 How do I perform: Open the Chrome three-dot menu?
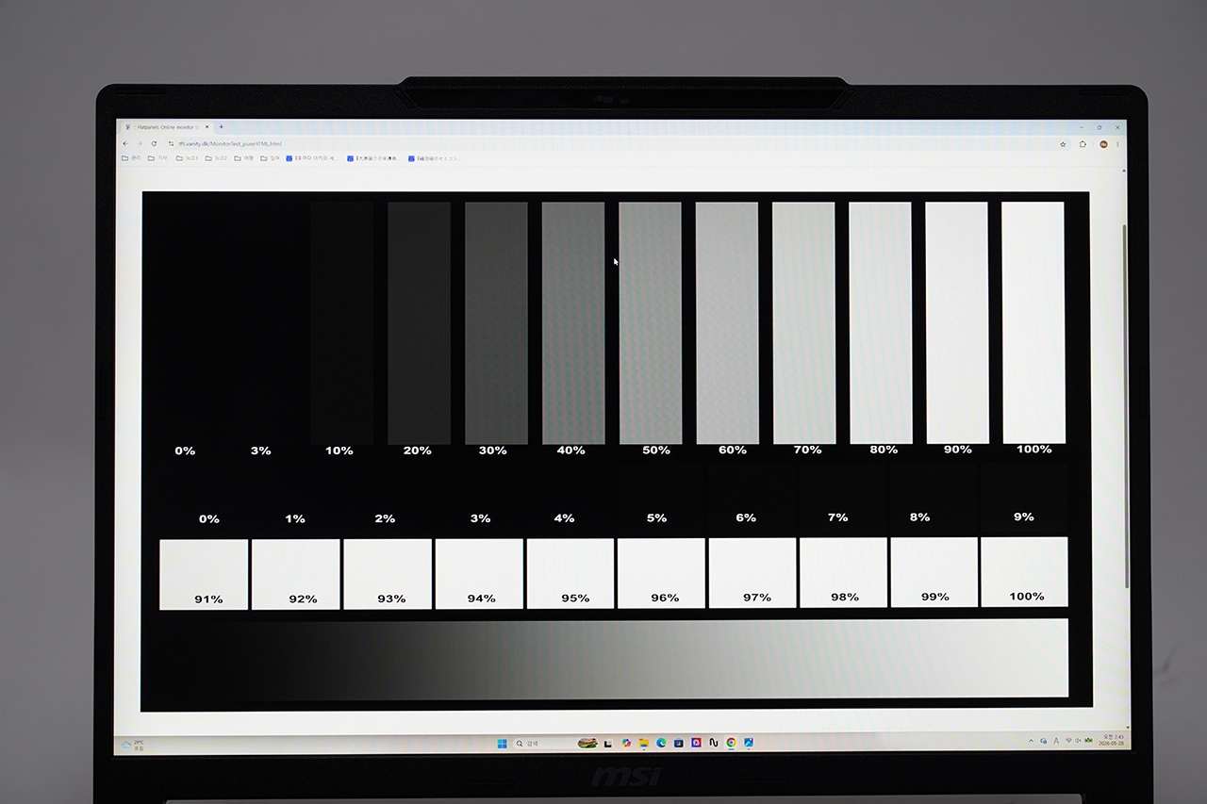[x=1118, y=144]
